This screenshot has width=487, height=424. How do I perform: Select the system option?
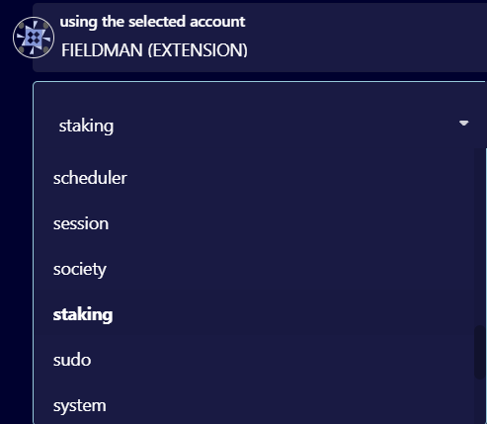tap(80, 405)
